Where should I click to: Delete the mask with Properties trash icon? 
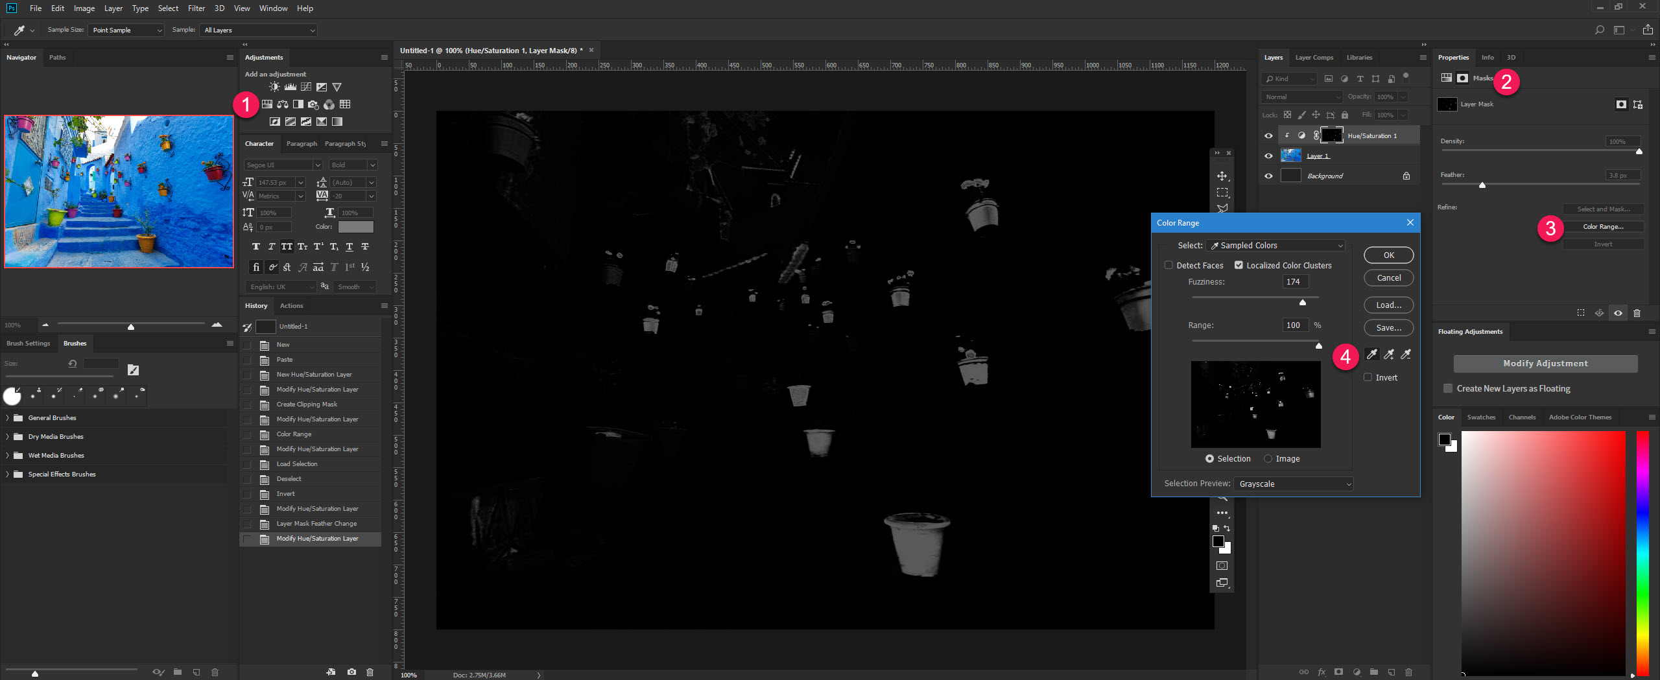[1637, 313]
